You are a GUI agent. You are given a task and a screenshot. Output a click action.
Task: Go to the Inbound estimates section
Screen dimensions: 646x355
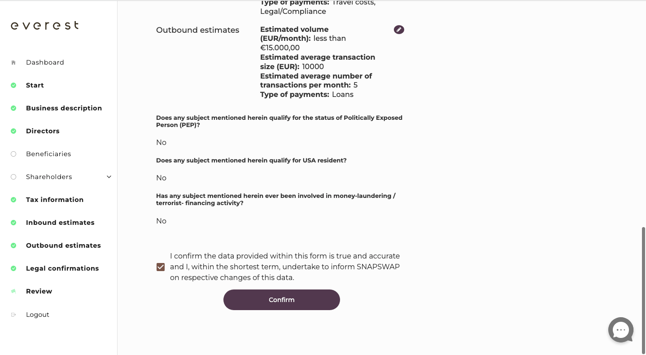pyautogui.click(x=60, y=222)
